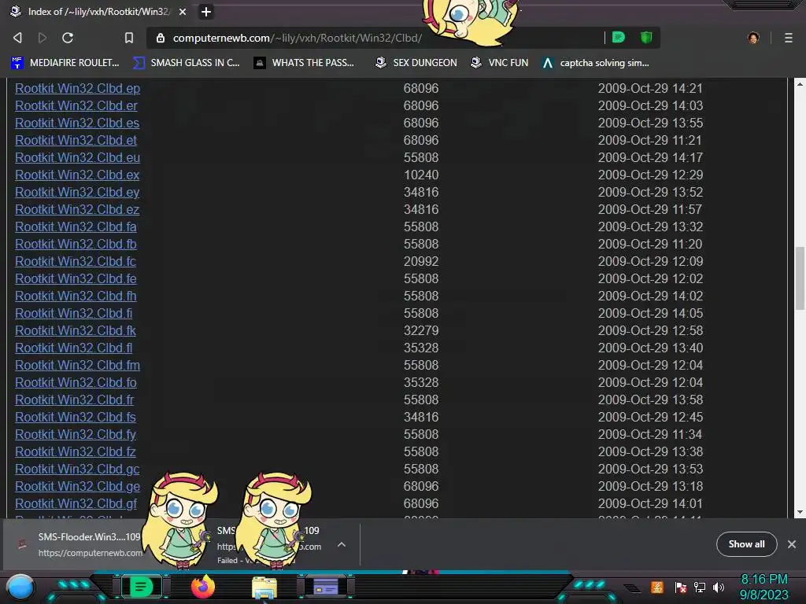Open link Rootkit.Win32.Clbd.ge
Image resolution: width=806 pixels, height=604 pixels.
click(x=78, y=486)
